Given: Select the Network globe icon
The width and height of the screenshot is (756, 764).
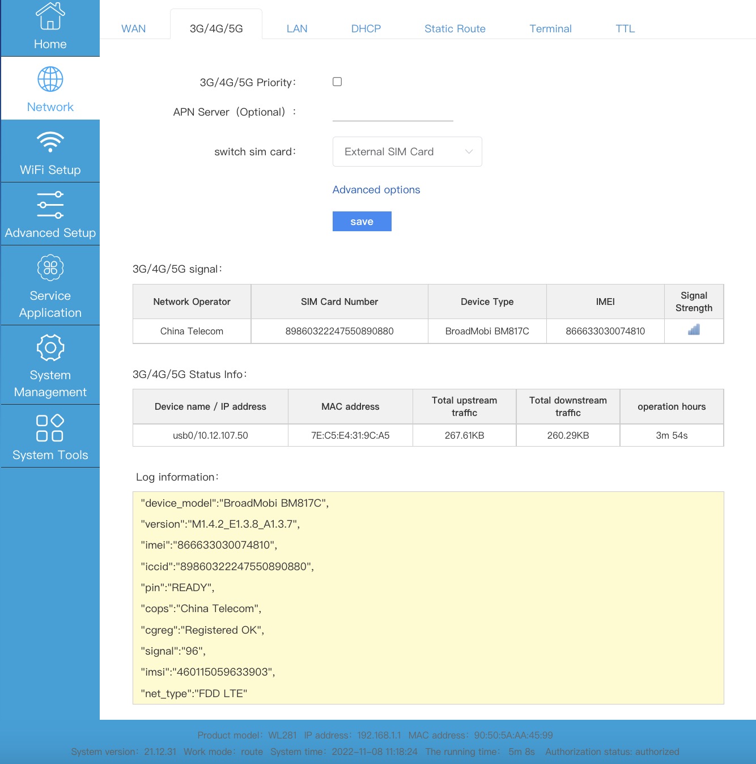Looking at the screenshot, I should click(x=50, y=79).
